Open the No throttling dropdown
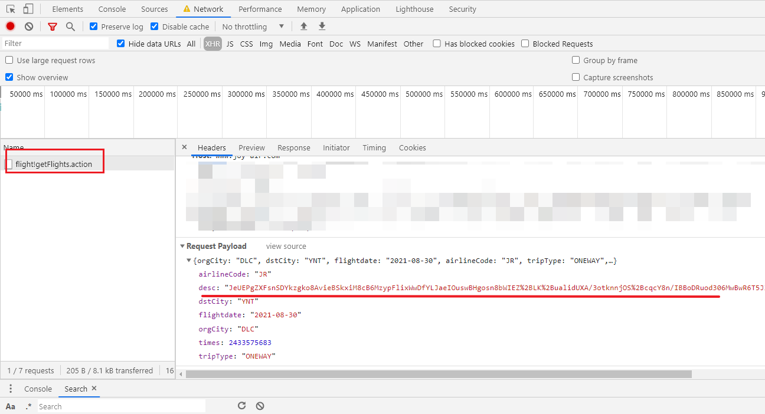This screenshot has height=414, width=765. tap(253, 27)
